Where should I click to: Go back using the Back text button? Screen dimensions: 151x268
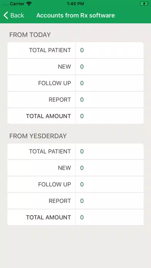pos(17,15)
